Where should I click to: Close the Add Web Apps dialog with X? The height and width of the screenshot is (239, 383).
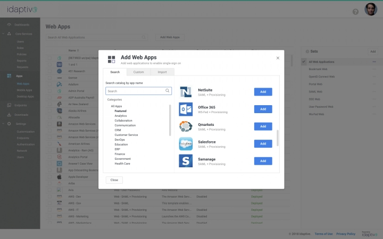pos(278,58)
